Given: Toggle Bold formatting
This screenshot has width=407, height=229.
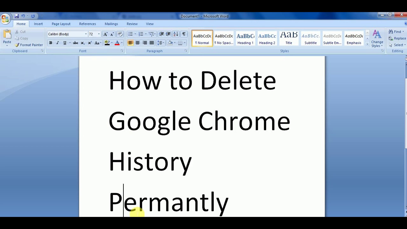Looking at the screenshot, I should coord(51,43).
